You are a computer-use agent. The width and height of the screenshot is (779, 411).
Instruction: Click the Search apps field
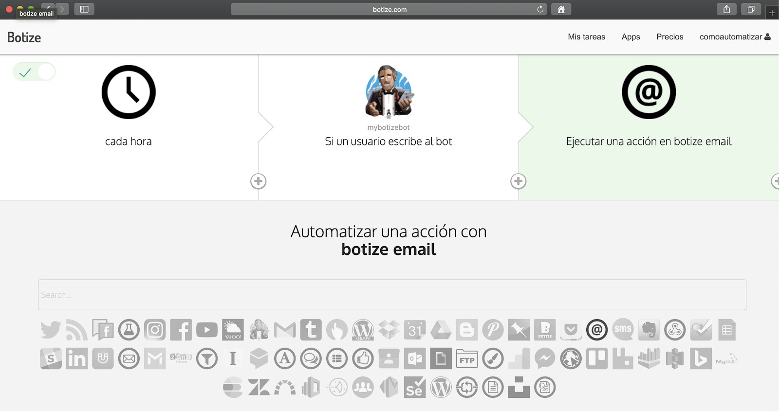pyautogui.click(x=392, y=295)
